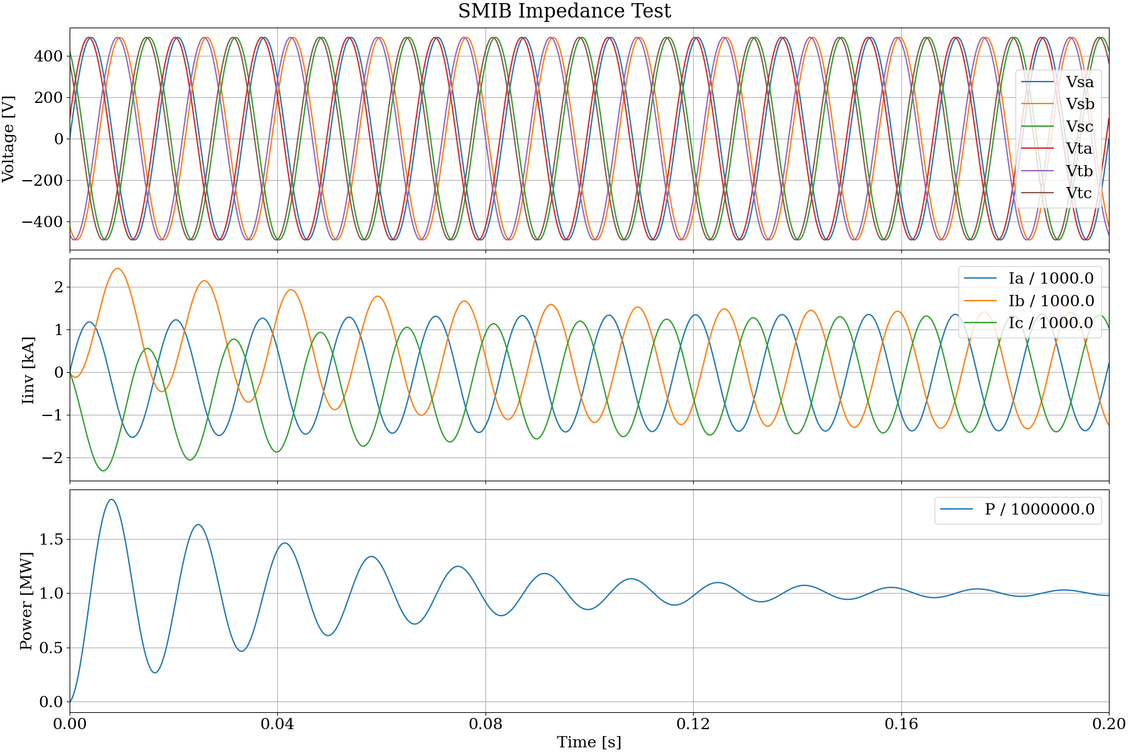
Task: Click the 0.00 time axis tick label
Action: [70, 724]
